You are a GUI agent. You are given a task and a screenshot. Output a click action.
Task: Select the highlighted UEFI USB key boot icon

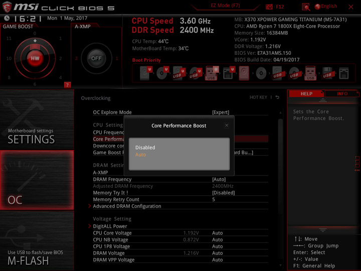coord(212,73)
